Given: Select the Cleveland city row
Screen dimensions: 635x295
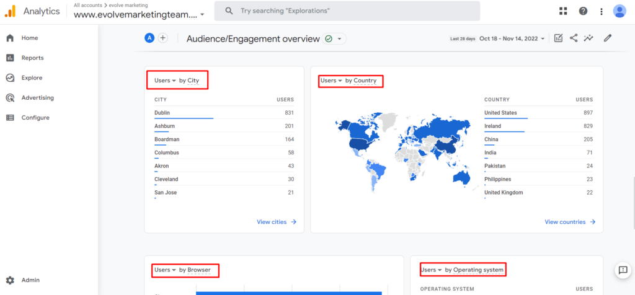Looking at the screenshot, I should click(224, 179).
